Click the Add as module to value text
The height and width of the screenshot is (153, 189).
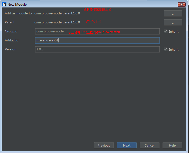[57, 13]
